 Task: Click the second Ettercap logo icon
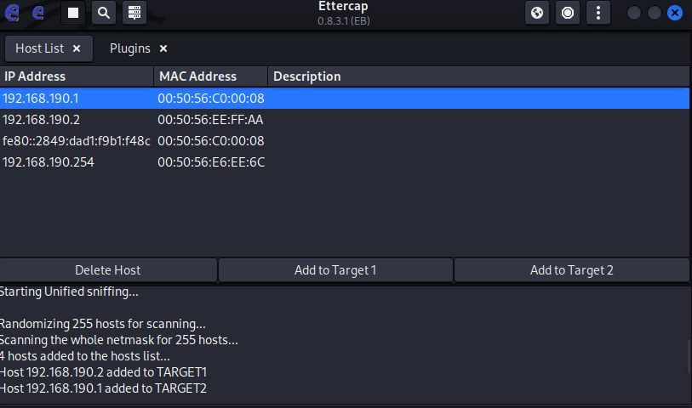click(38, 13)
